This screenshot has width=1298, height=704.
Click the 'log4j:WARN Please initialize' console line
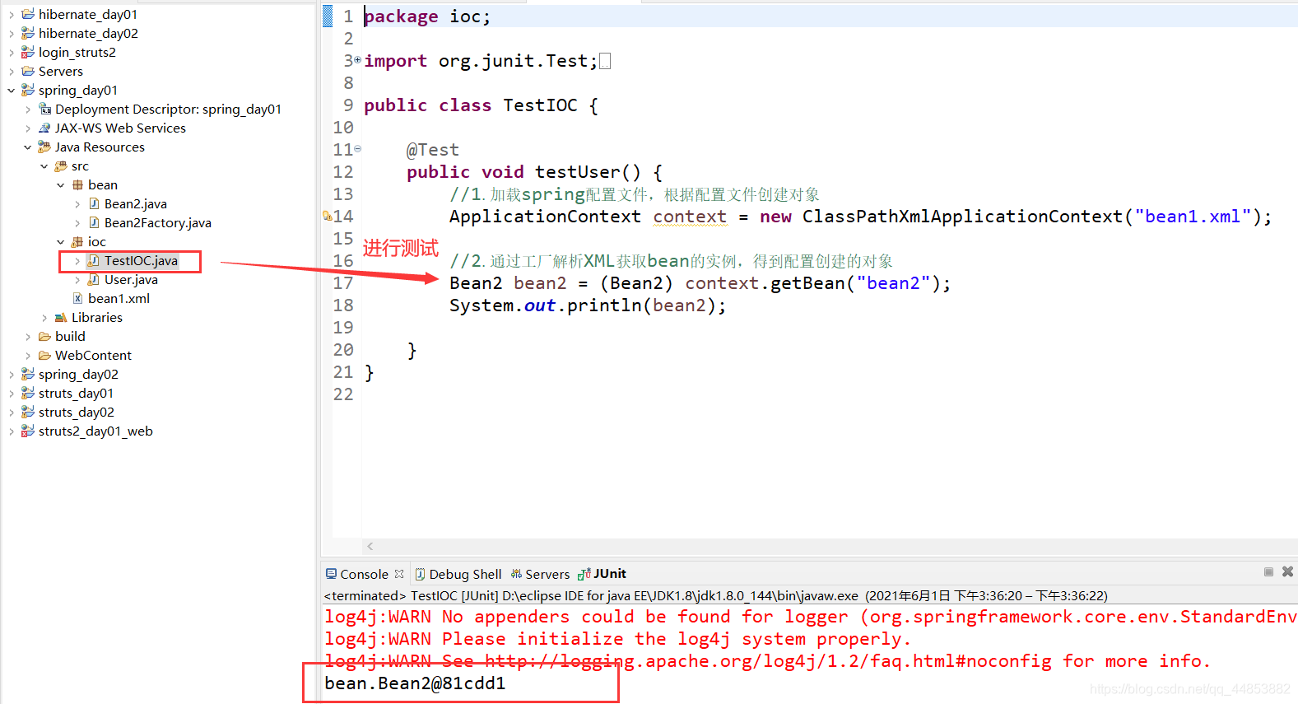(x=618, y=639)
